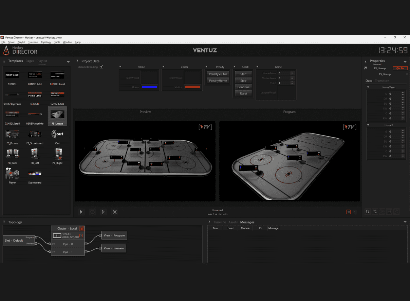The width and height of the screenshot is (410, 301).
Task: Select the Out template icon
Action: [57, 134]
